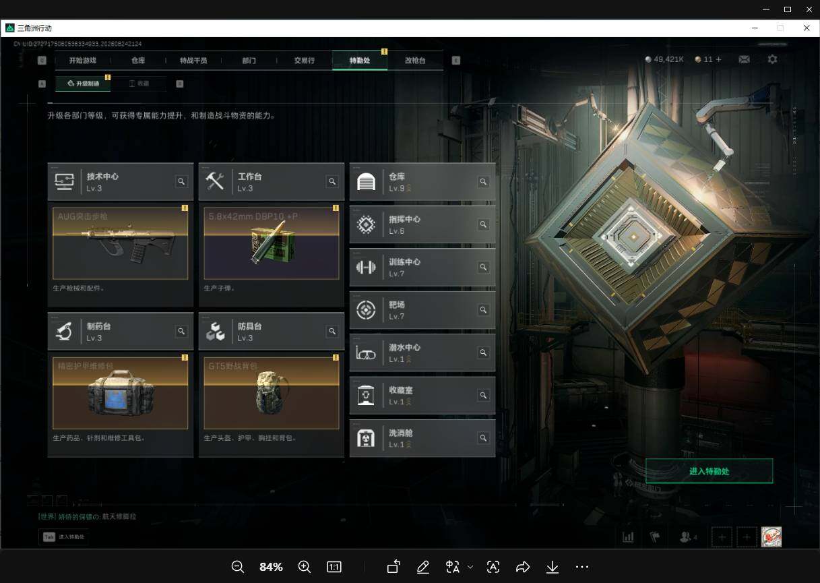The height and width of the screenshot is (583, 820).
Task: Set the image to 1:1 actual size
Action: 334,567
